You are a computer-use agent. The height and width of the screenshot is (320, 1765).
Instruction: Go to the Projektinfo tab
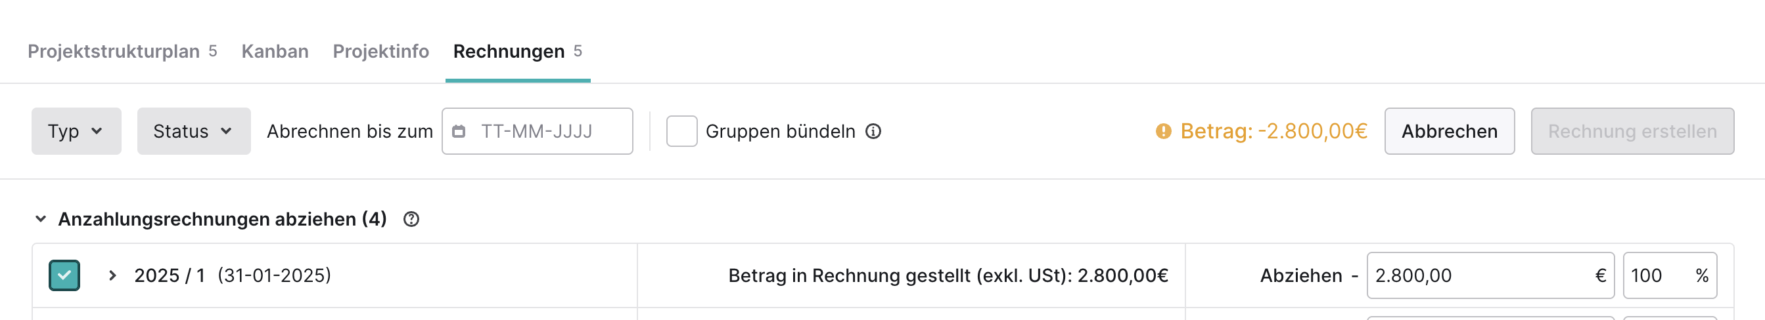381,51
